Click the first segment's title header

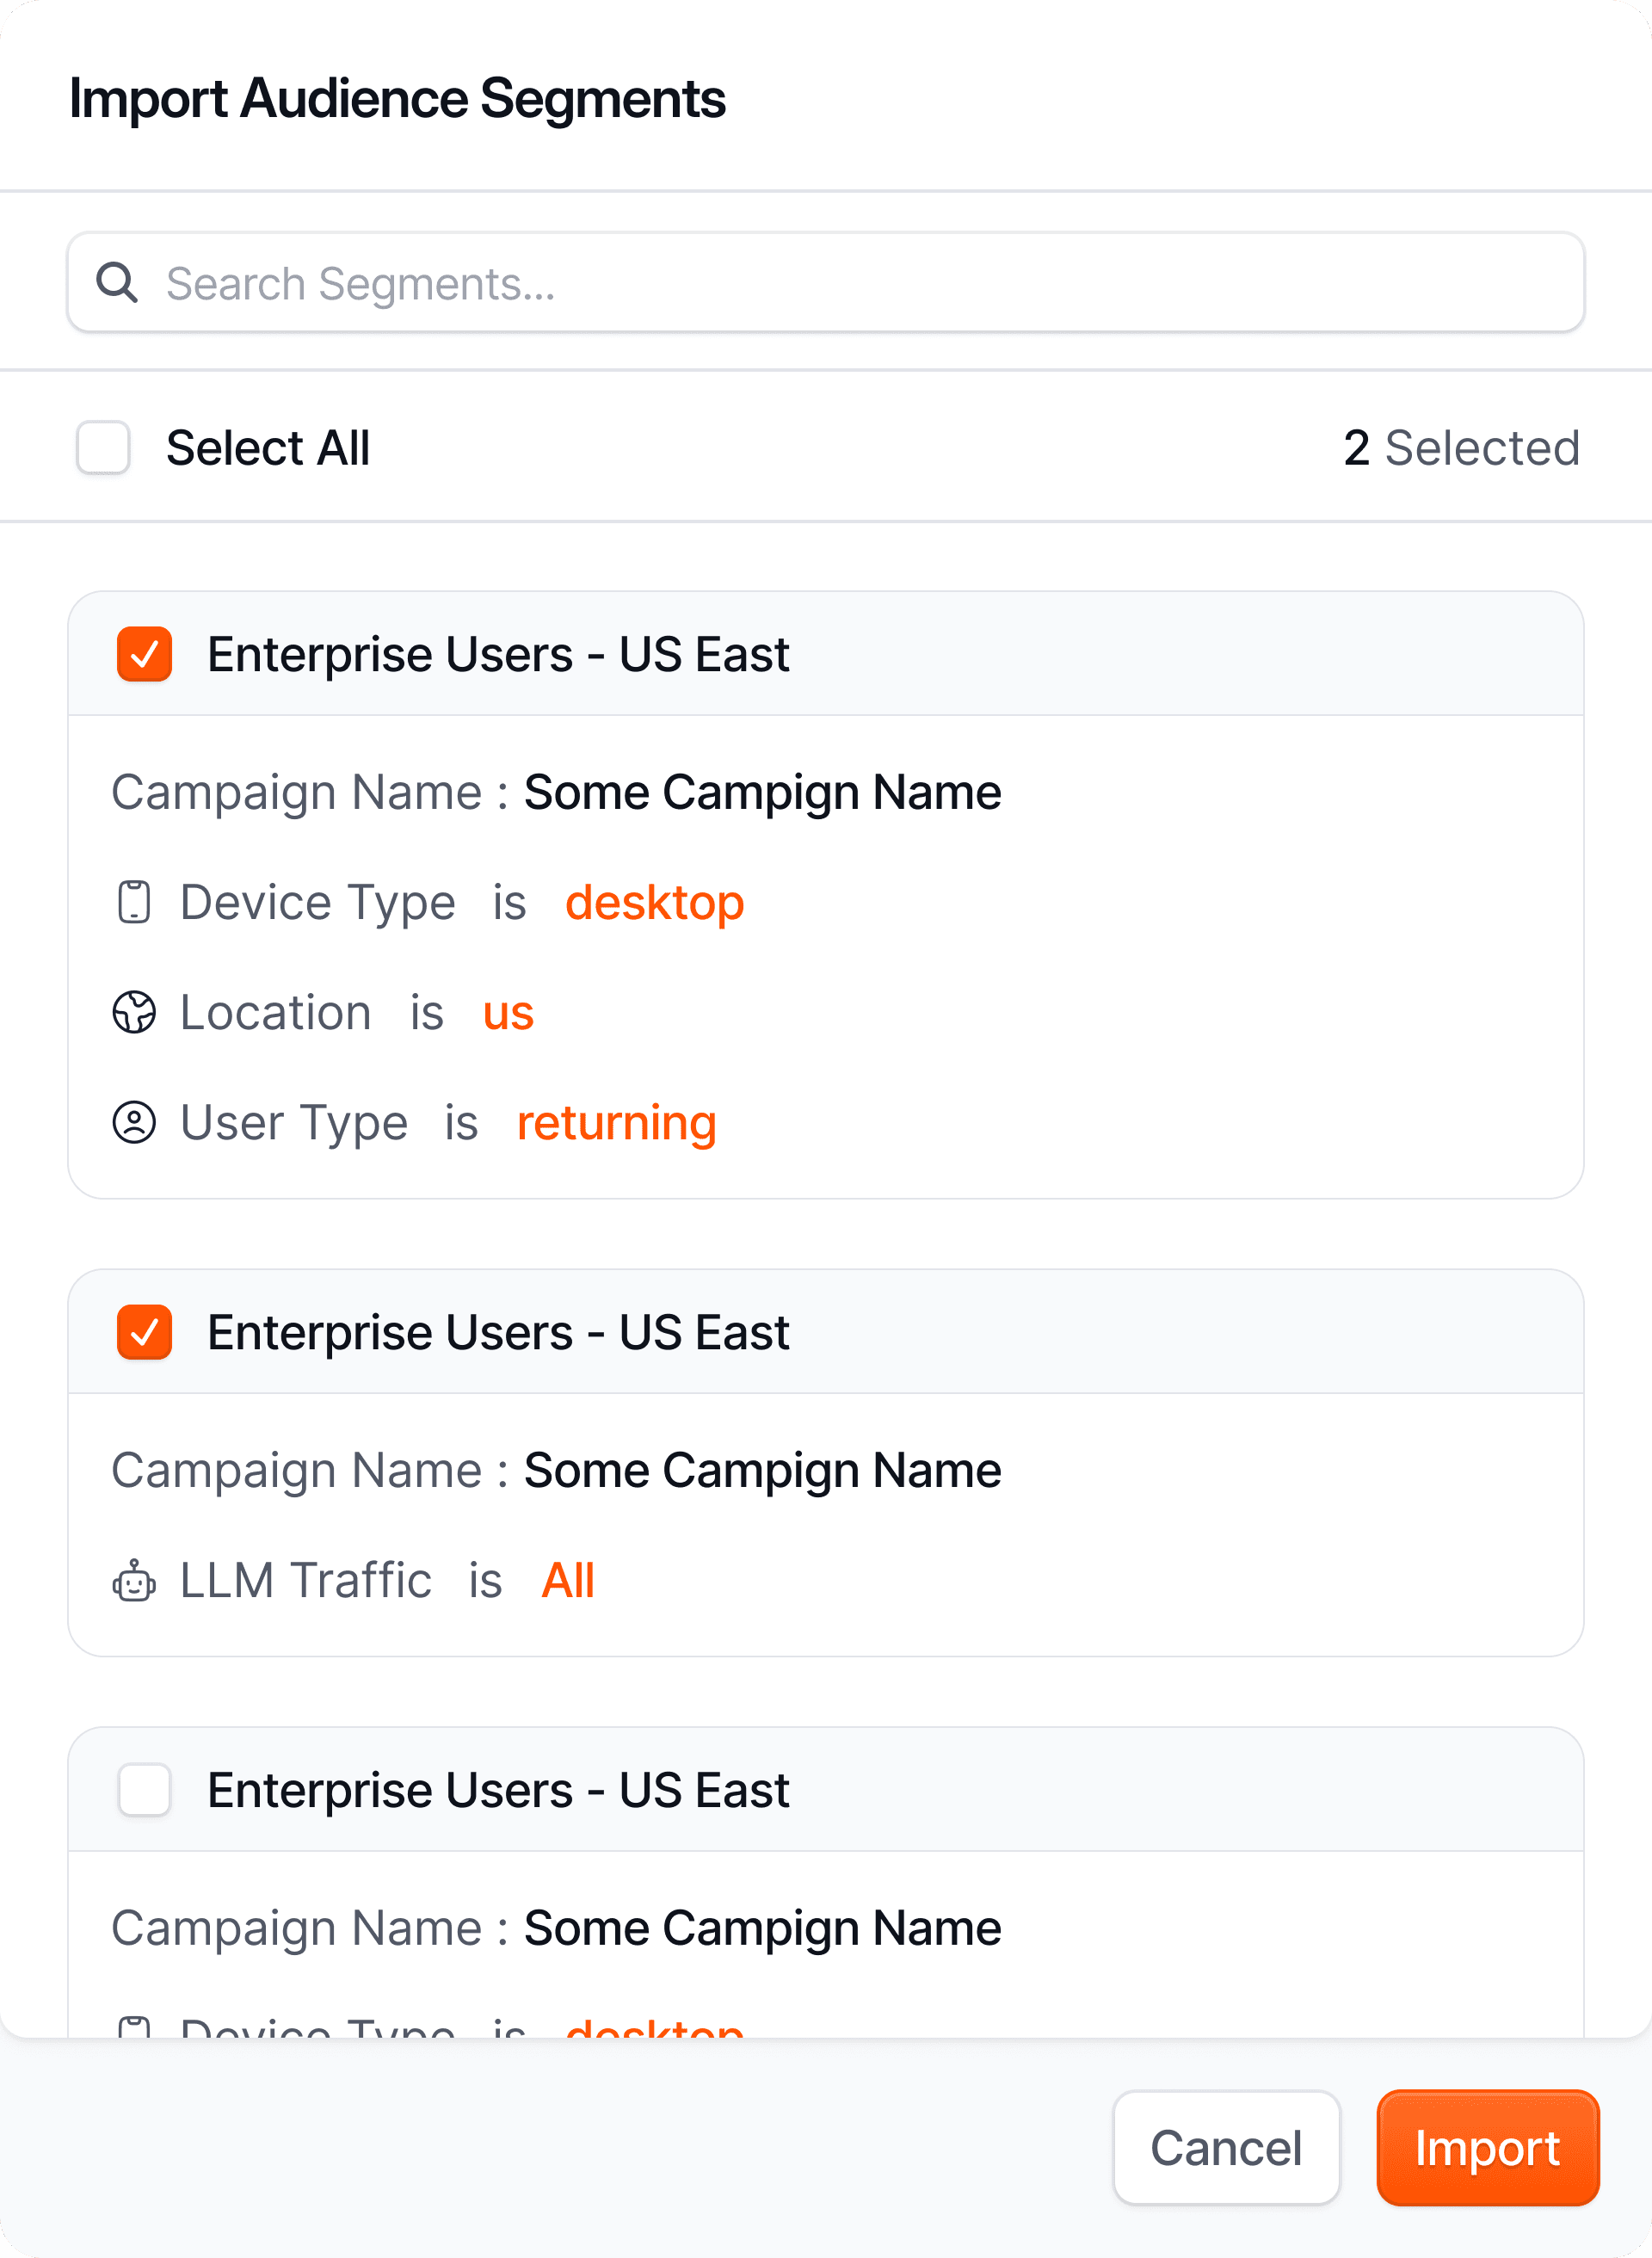(498, 654)
